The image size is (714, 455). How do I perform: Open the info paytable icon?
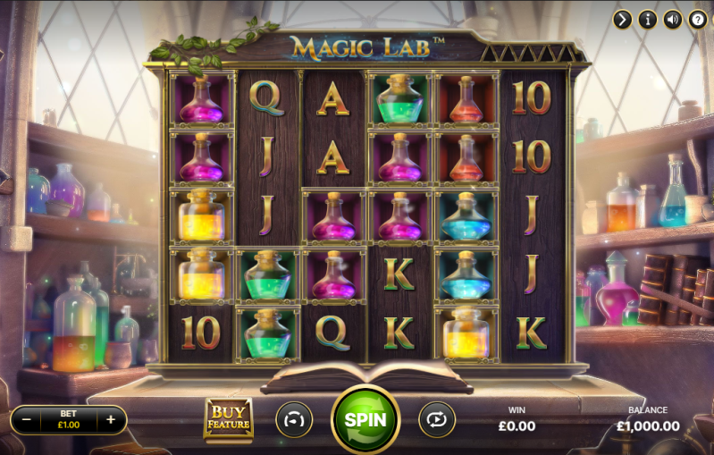point(648,20)
